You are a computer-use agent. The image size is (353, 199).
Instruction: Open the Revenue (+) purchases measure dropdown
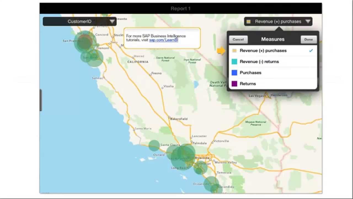click(x=278, y=21)
